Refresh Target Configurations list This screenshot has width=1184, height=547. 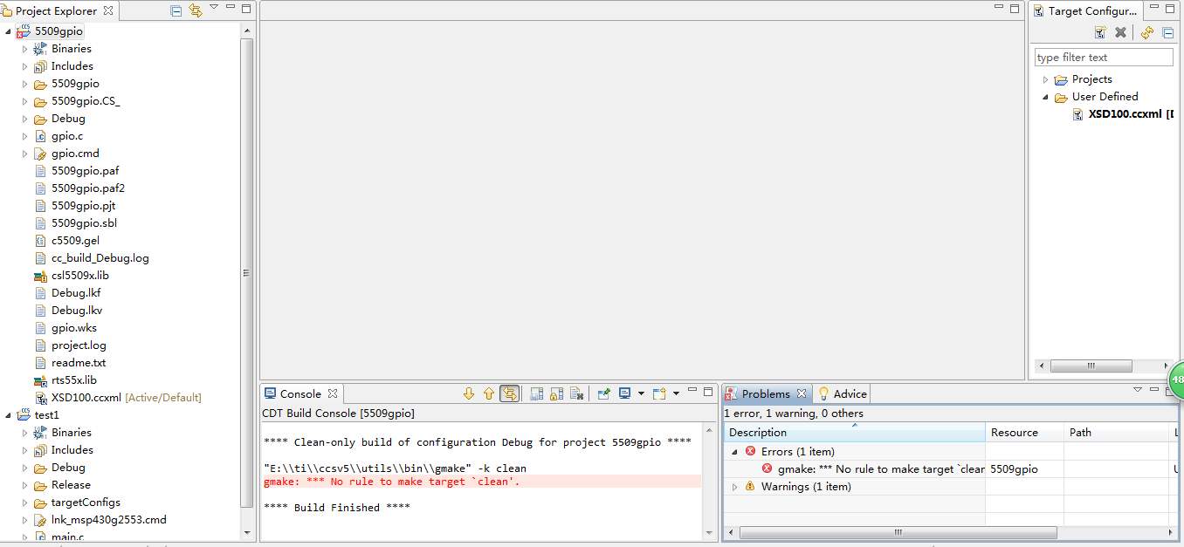point(1147,32)
